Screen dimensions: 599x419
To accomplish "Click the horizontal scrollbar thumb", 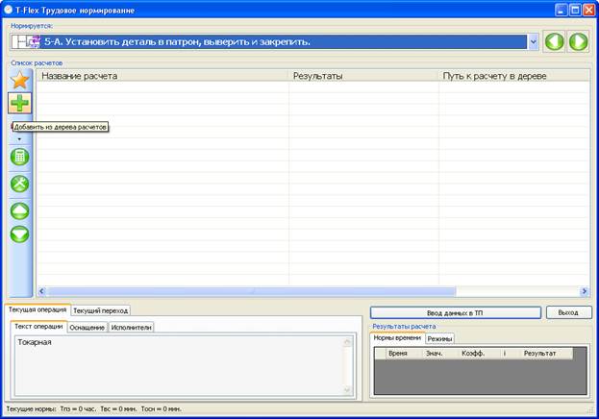I will tap(251, 291).
